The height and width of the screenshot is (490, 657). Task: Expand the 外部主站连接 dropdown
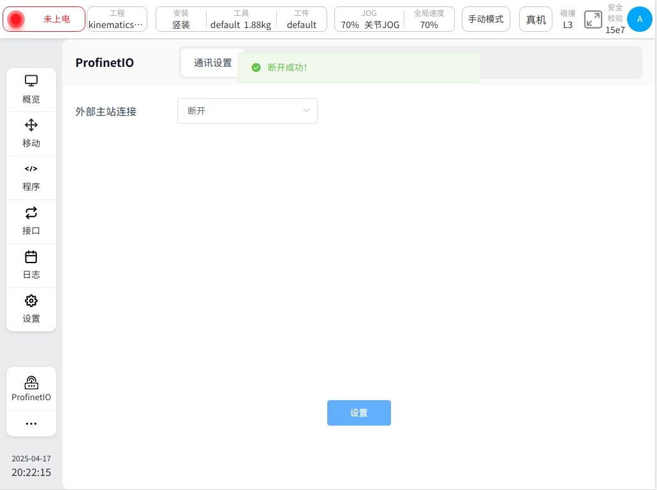point(247,111)
